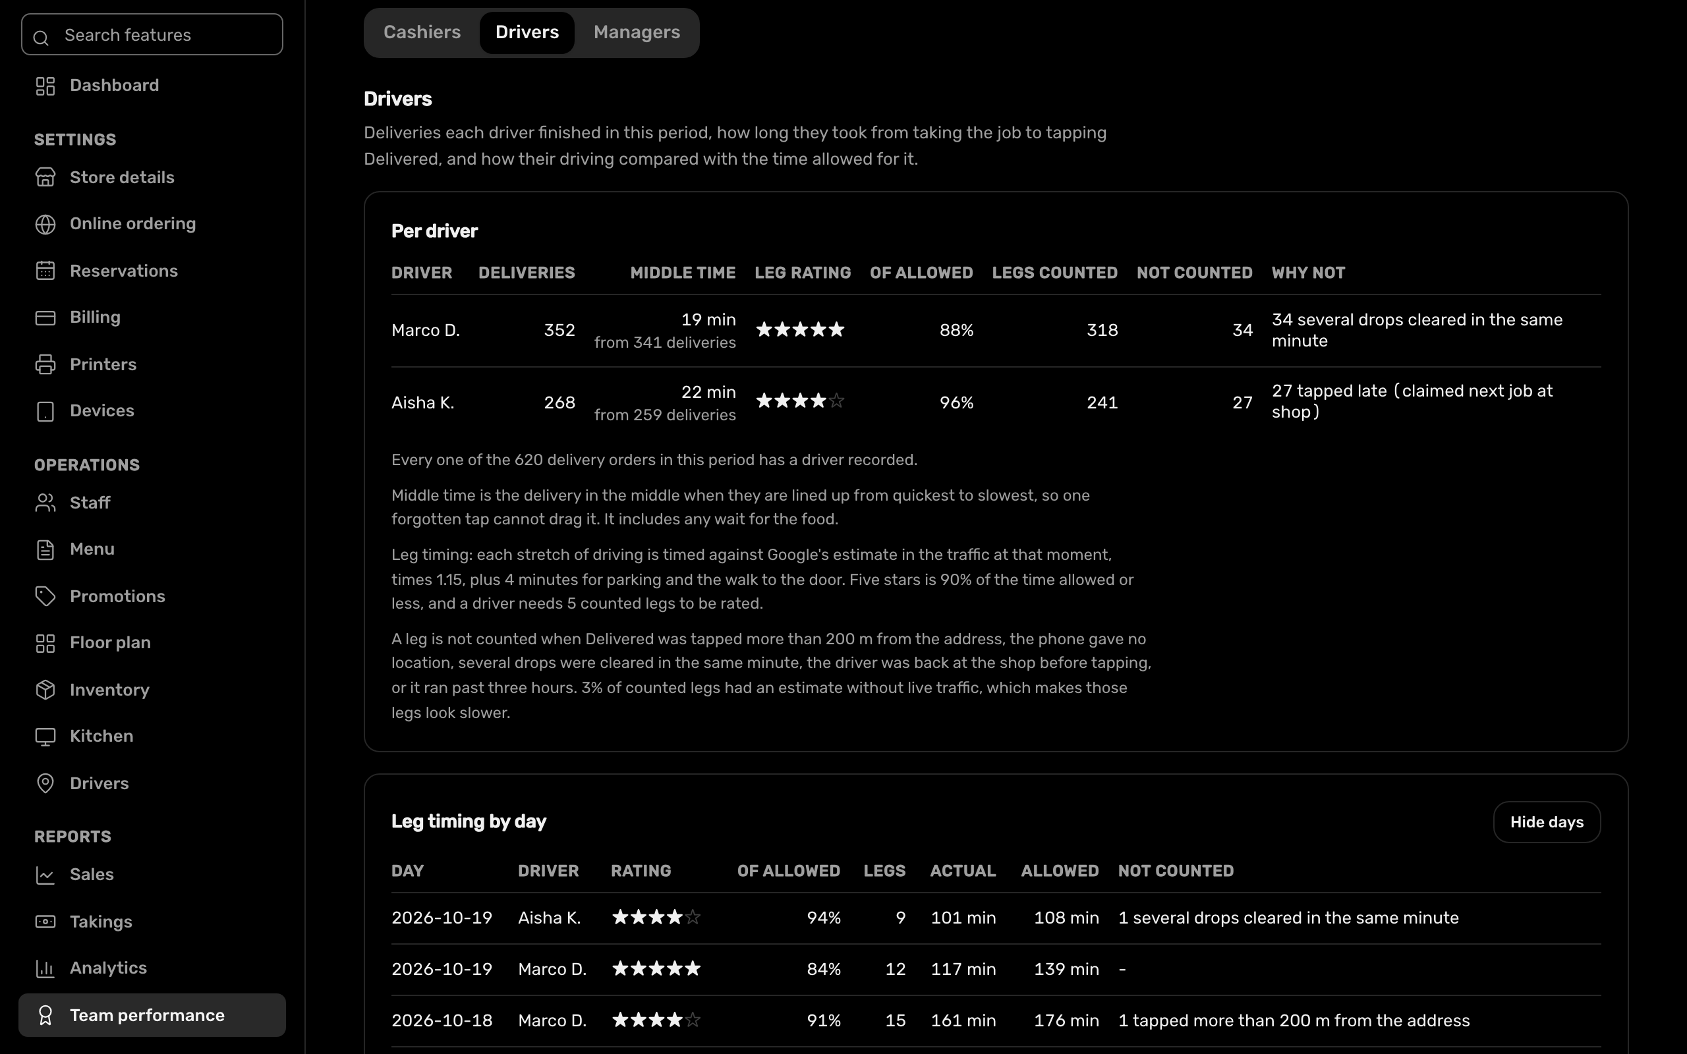Viewport: 1687px width, 1054px height.
Task: Click the search magnifier icon
Action: tap(41, 38)
